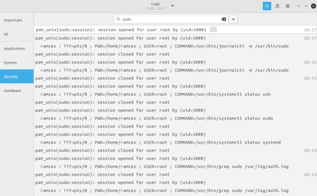Select session closed entry at 18:14

tap(175, 150)
